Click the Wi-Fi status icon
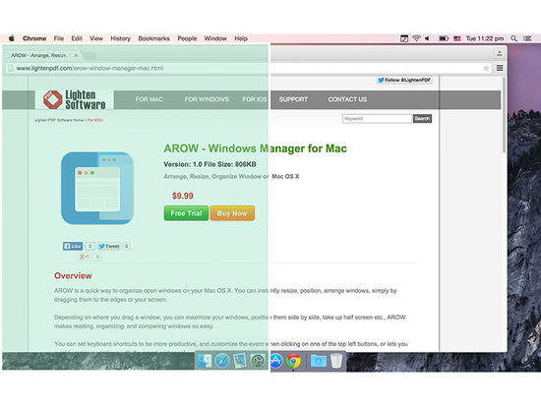The width and height of the screenshot is (541, 406). tap(416, 38)
